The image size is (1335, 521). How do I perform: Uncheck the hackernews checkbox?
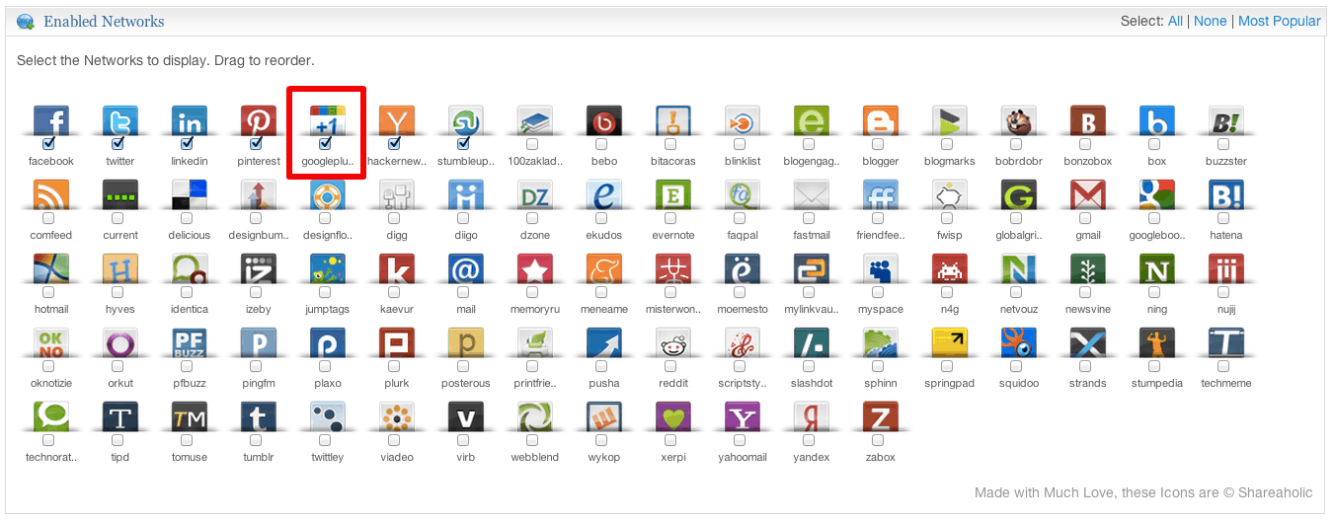394,144
